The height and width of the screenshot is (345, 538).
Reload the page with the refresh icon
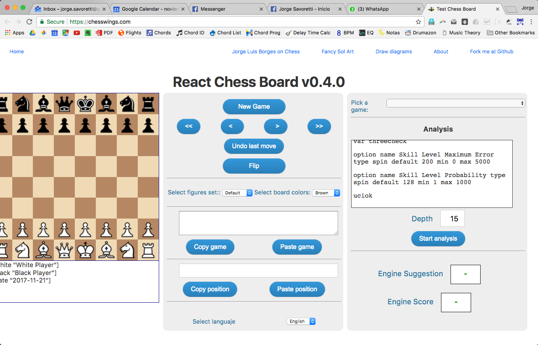[29, 22]
